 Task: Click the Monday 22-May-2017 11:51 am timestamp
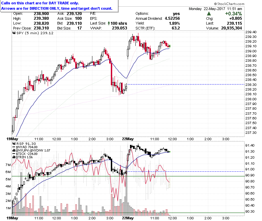coord(215,9)
